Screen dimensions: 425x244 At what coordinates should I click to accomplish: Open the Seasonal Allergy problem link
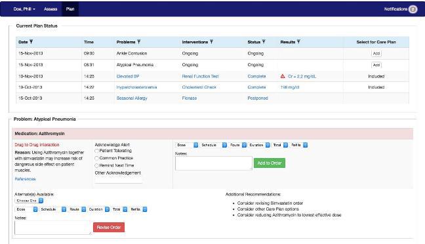click(132, 98)
